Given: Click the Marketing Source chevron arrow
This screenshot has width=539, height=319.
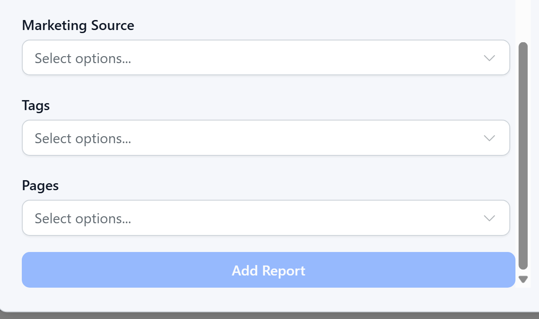Looking at the screenshot, I should (x=489, y=58).
